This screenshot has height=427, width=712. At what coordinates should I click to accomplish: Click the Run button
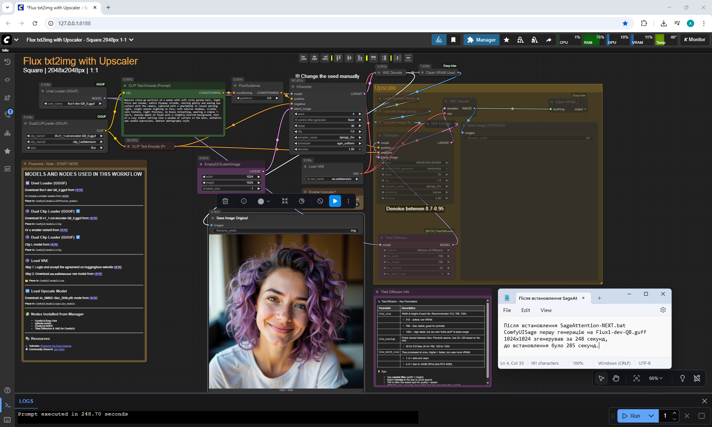click(632, 416)
